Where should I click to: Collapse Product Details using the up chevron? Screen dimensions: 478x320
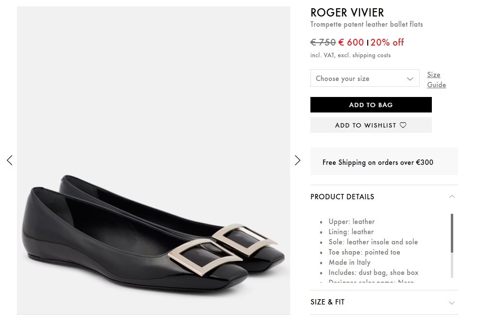tap(452, 196)
